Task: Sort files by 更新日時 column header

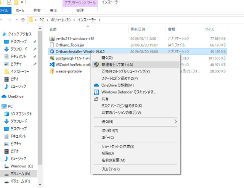Action: 137,29
